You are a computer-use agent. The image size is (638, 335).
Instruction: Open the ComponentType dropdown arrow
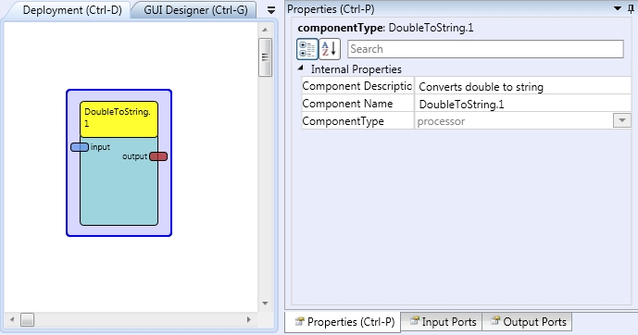pyautogui.click(x=621, y=120)
